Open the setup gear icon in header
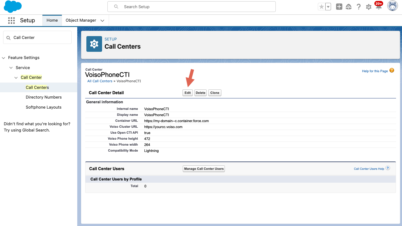The image size is (402, 226). (369, 7)
